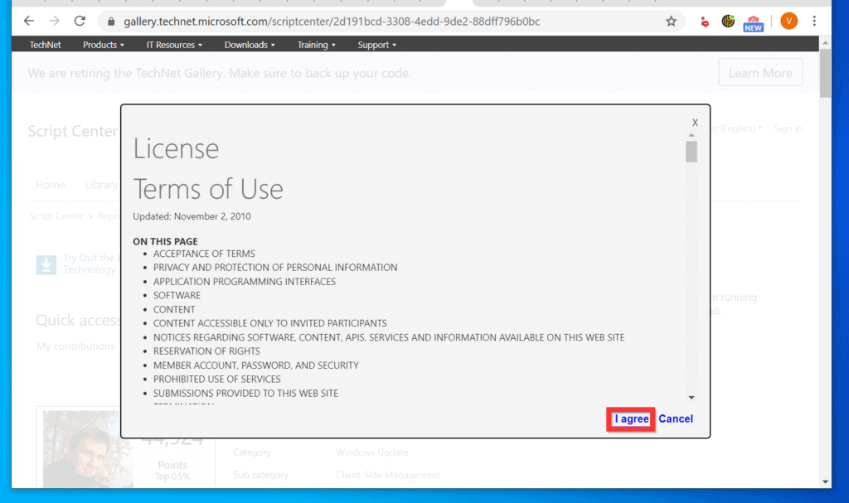Expand the Training dropdown menu
849x503 pixels.
(316, 45)
